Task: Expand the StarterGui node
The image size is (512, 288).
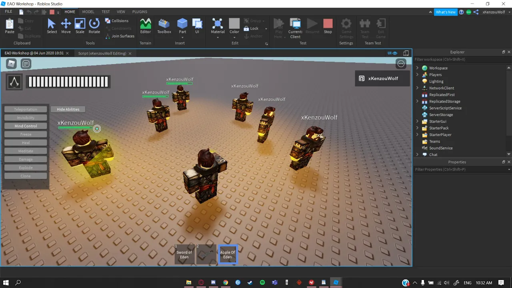Action: tap(417, 122)
